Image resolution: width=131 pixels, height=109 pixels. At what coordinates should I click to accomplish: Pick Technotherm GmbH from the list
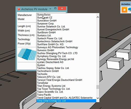(66, 71)
